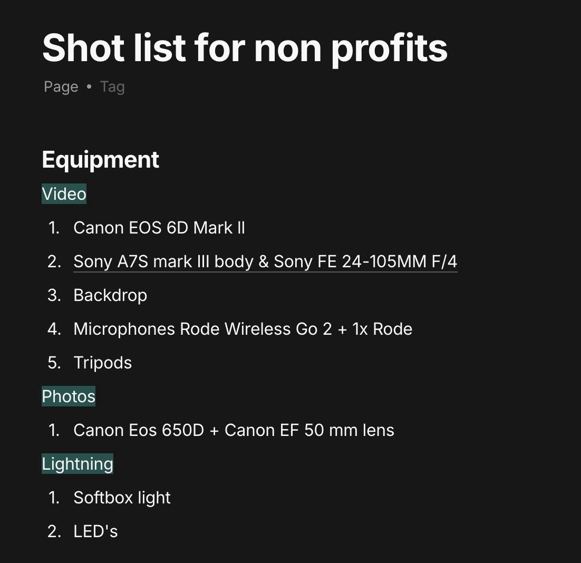
Task: Click the Equipment heading
Action: point(100,160)
